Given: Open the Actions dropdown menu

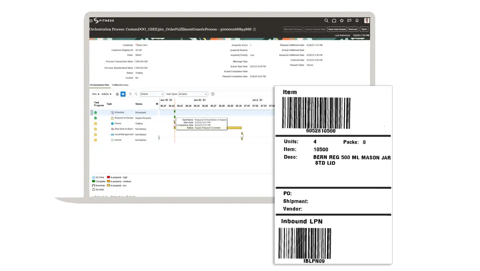Looking at the screenshot, I should [106, 94].
